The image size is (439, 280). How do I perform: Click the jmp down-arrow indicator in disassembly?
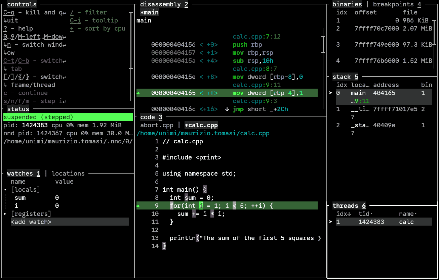tap(227, 109)
